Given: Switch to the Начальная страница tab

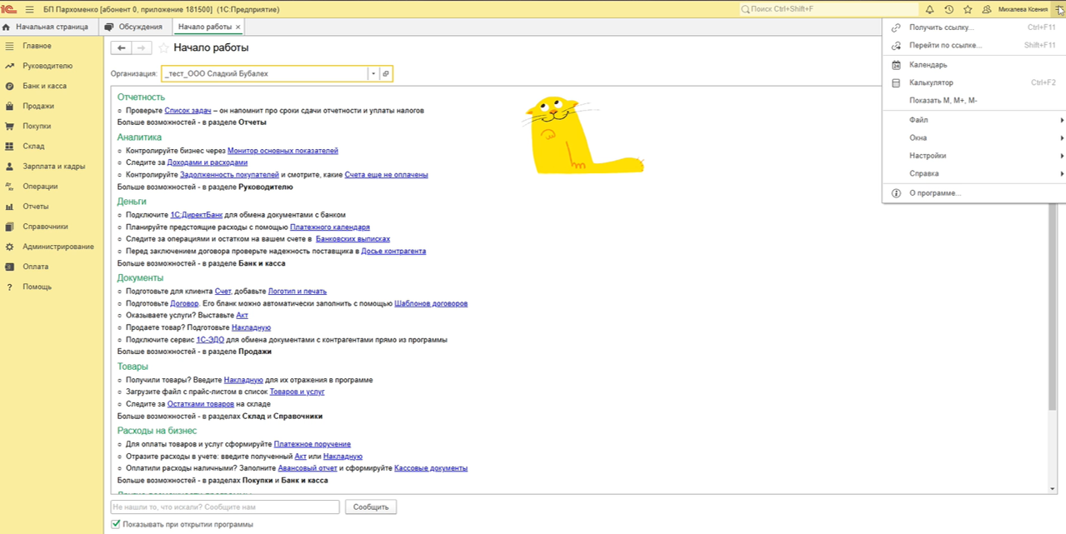Looking at the screenshot, I should click(x=50, y=27).
